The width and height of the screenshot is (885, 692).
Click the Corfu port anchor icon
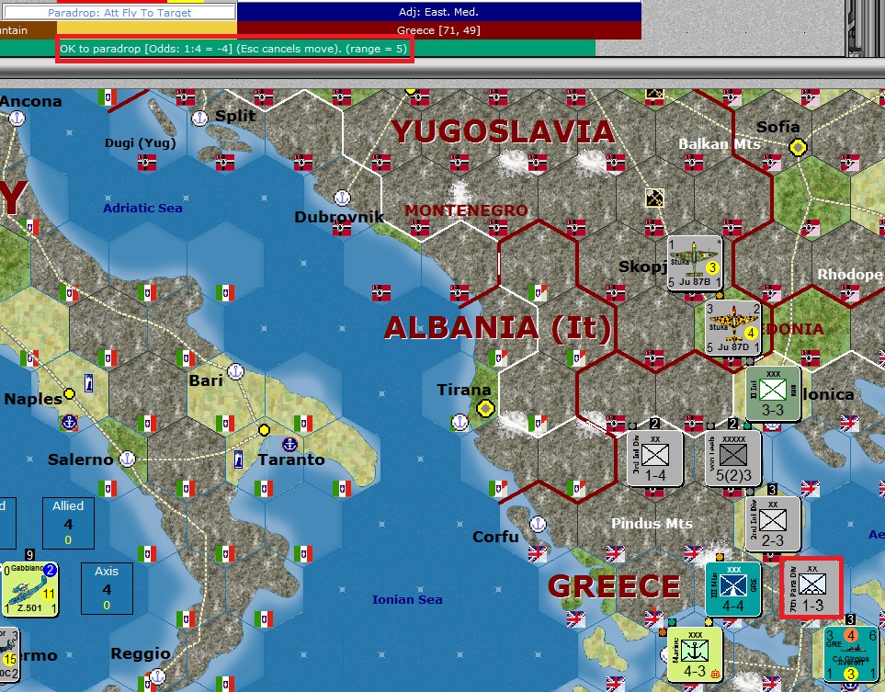coord(539,525)
